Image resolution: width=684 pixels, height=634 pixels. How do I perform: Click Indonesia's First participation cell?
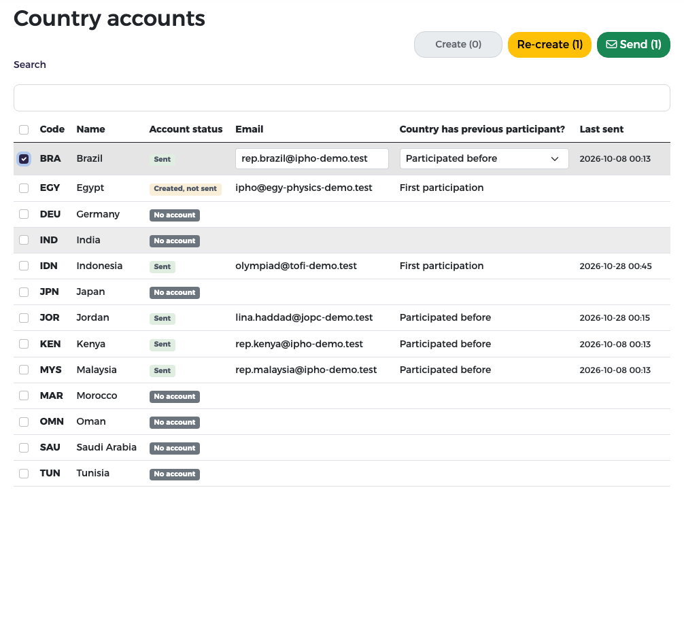pos(441,266)
